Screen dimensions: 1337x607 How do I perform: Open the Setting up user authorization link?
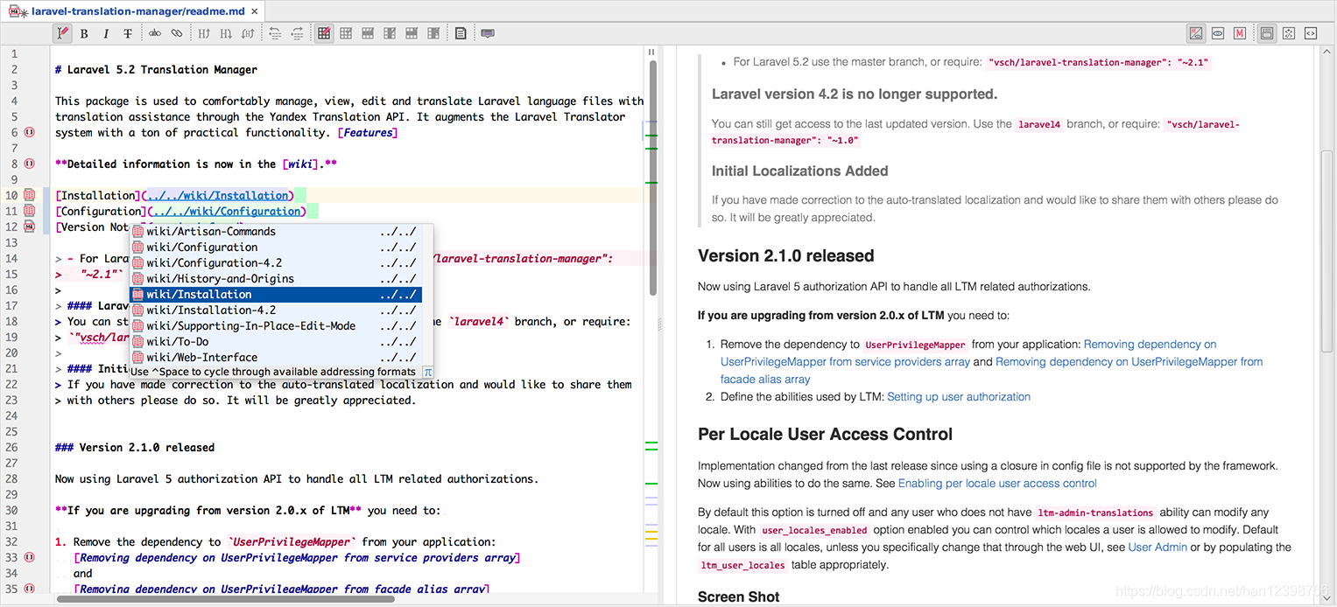click(x=959, y=397)
